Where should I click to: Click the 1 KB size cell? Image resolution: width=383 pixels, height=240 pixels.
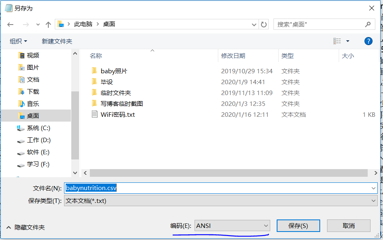(x=369, y=114)
